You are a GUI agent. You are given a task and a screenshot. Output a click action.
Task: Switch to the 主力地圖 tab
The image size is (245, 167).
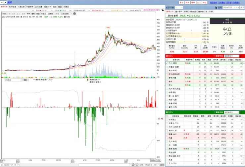pos(39,7)
